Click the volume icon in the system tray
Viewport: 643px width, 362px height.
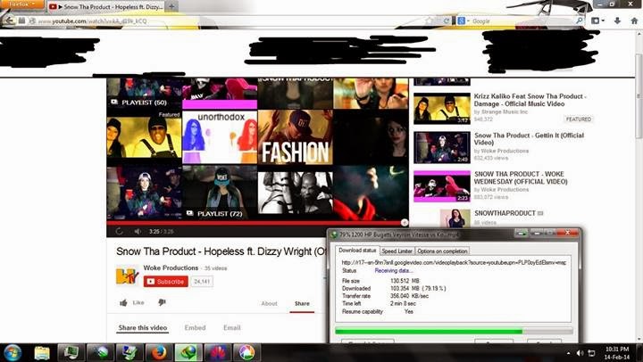click(580, 353)
